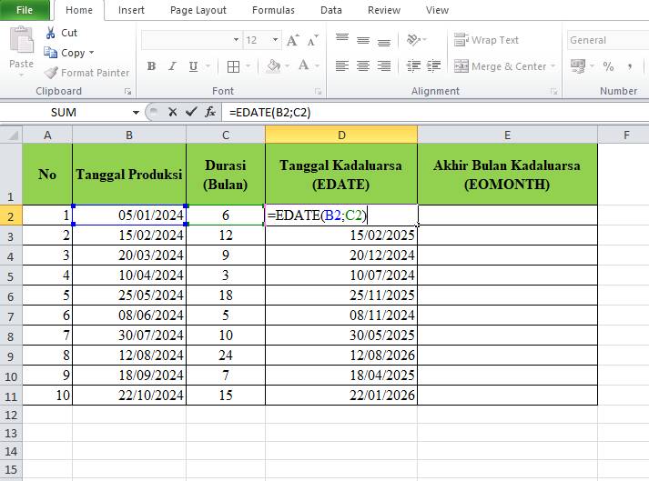Click the Decrease Indent icon
Screen dimensions: 649x481
(413, 66)
